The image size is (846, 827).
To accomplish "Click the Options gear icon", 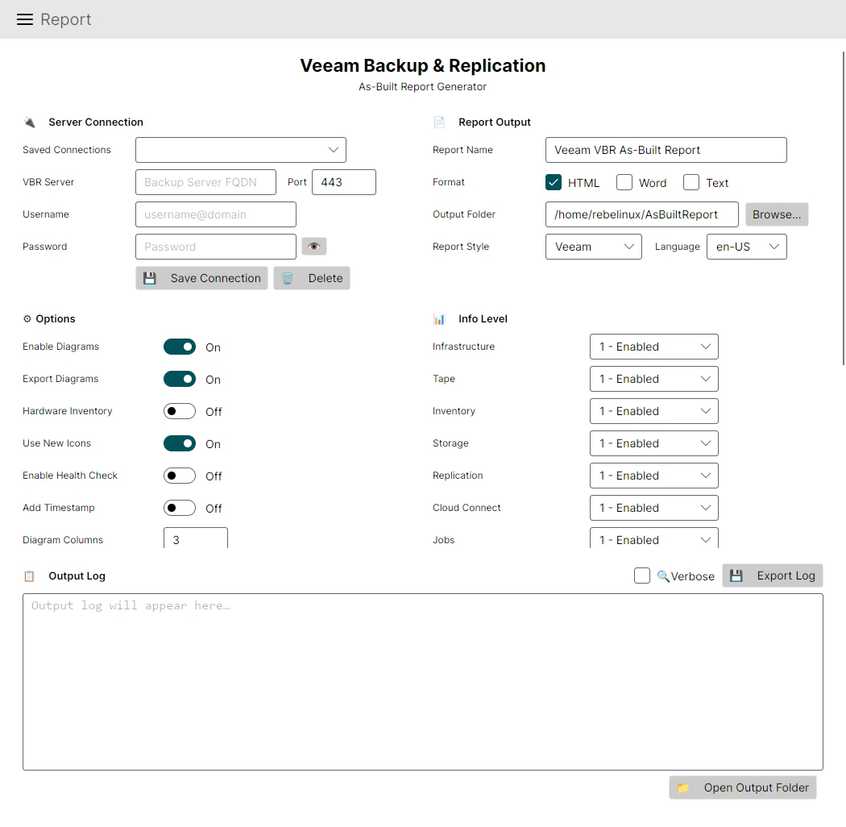I will pos(27,318).
